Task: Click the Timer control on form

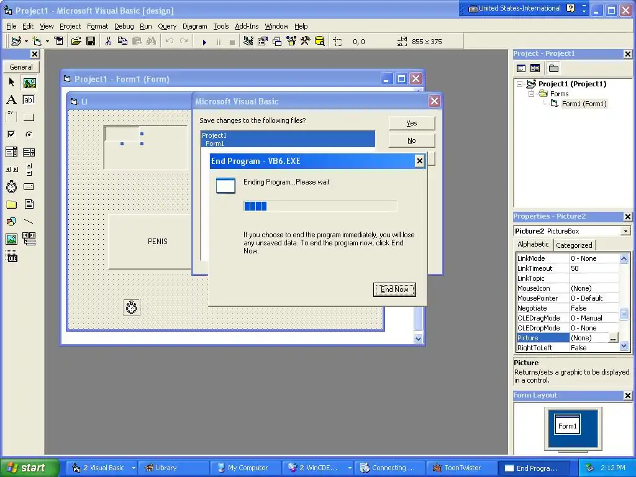Action: [x=132, y=307]
